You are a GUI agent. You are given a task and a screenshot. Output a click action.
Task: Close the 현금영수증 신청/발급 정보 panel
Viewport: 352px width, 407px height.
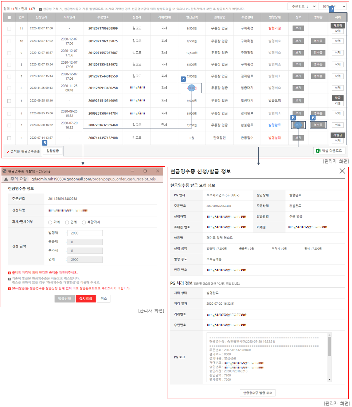[x=342, y=171]
